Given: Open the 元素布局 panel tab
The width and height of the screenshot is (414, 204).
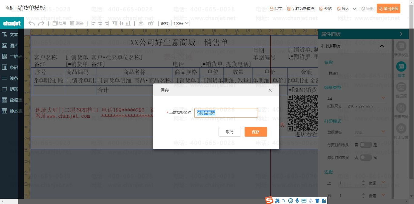Looking at the screenshot, I should pyautogui.click(x=401, y=110).
